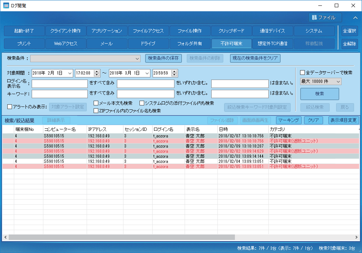
Task: Open the ファイル menu button
Action: (x=325, y=17)
